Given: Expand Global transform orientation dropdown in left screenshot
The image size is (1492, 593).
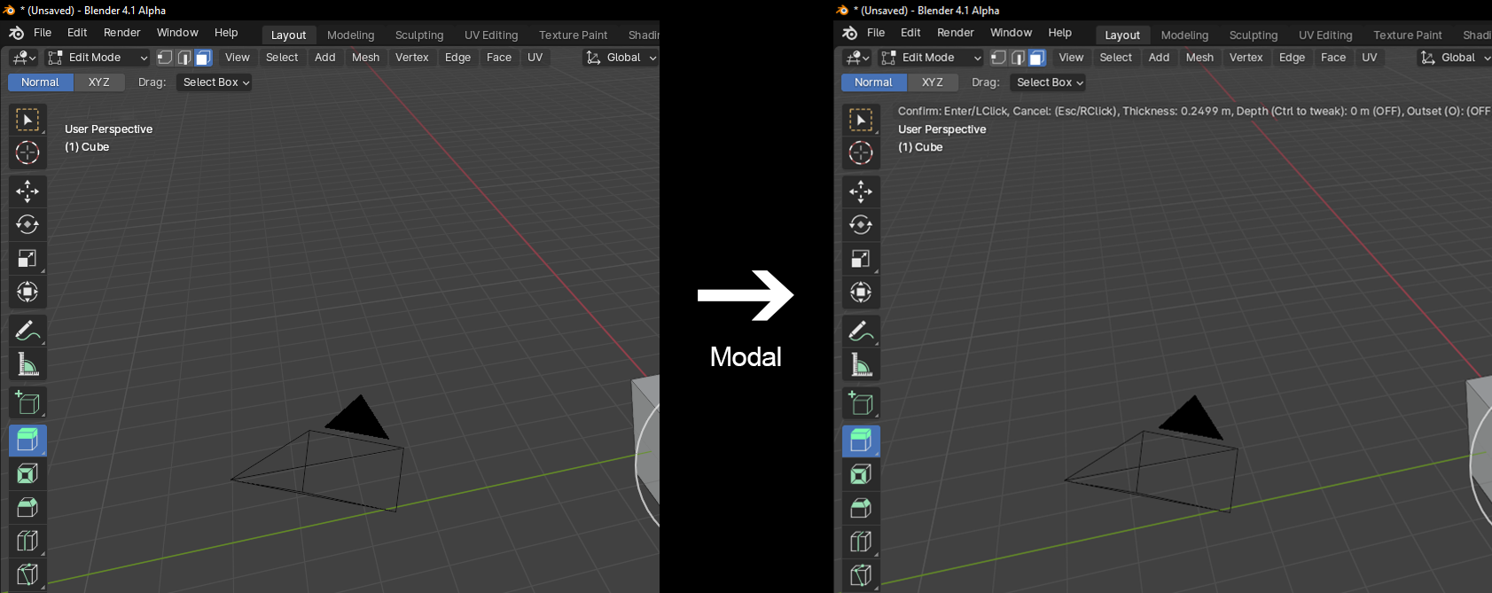Looking at the screenshot, I should (621, 58).
